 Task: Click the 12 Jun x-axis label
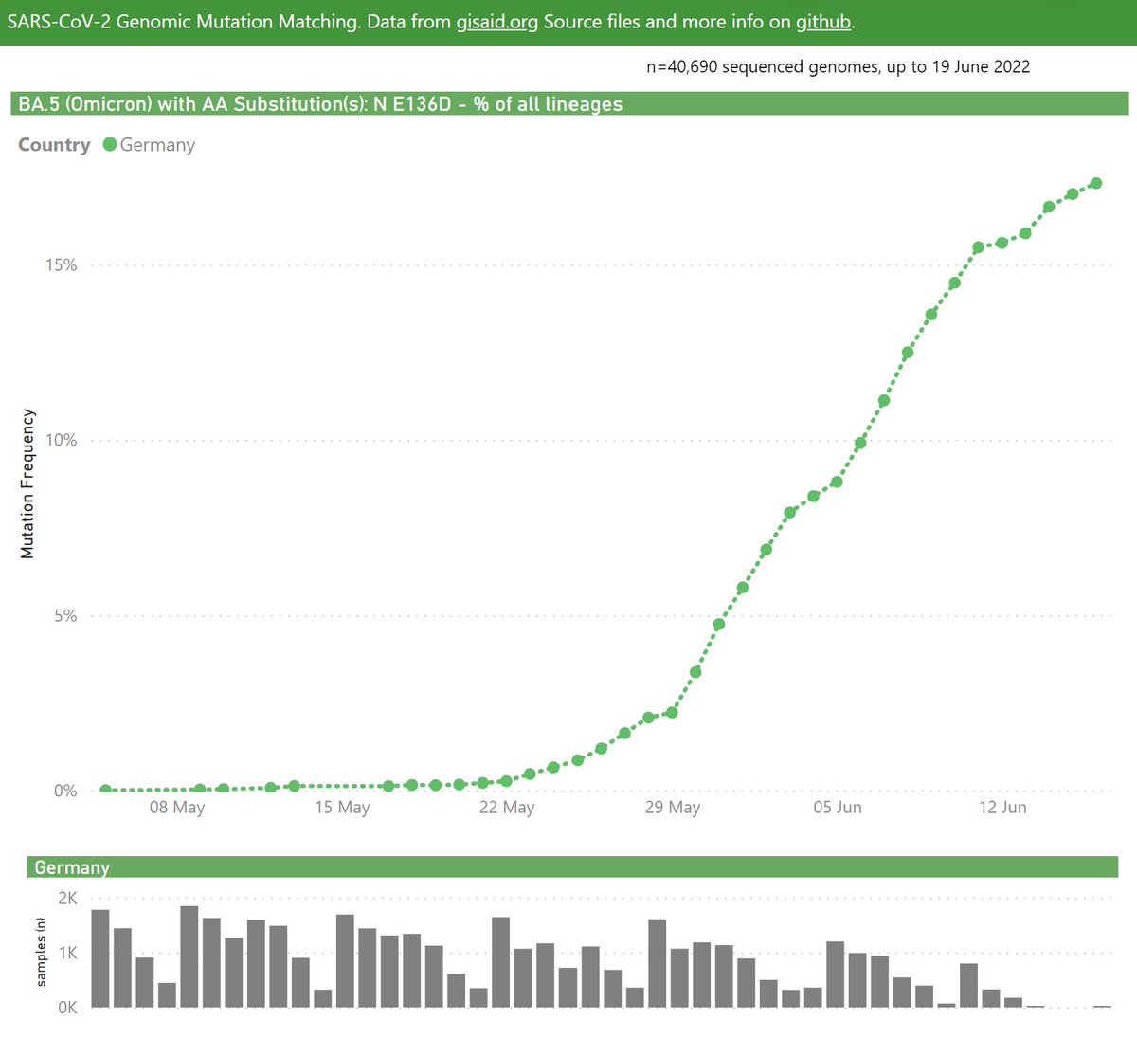coord(1002,807)
